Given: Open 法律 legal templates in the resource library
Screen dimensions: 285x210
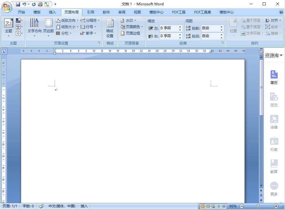Looking at the screenshot, I should (274, 122).
